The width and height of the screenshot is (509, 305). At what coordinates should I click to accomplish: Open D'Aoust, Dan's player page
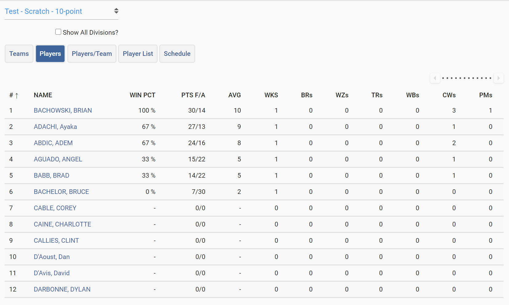[x=52, y=257]
